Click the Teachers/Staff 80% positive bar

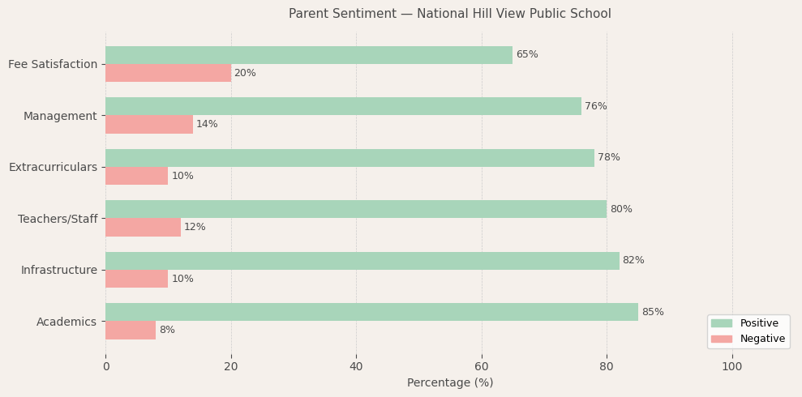tap(356, 209)
